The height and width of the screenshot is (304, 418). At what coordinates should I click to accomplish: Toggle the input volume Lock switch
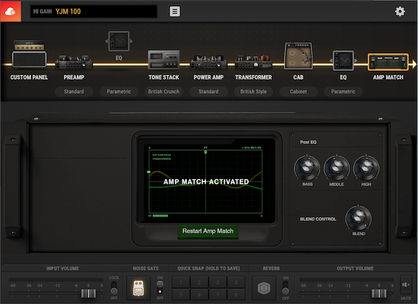(114, 288)
